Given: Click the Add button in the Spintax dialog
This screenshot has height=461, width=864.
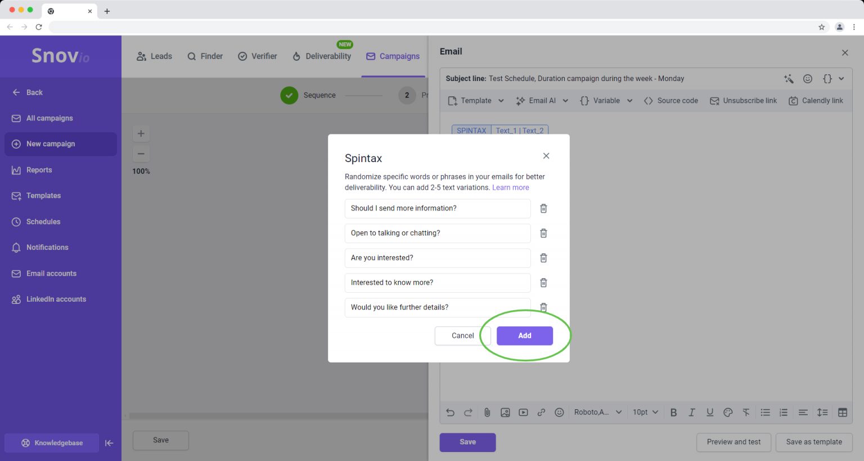Looking at the screenshot, I should [524, 335].
